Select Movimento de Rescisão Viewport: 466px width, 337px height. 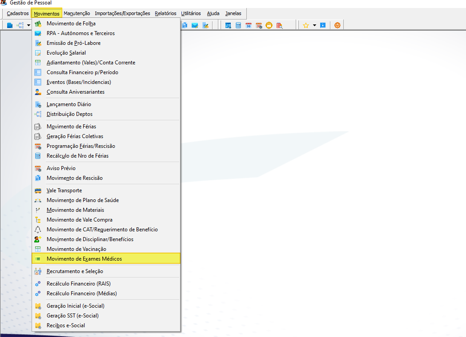[x=106, y=178]
